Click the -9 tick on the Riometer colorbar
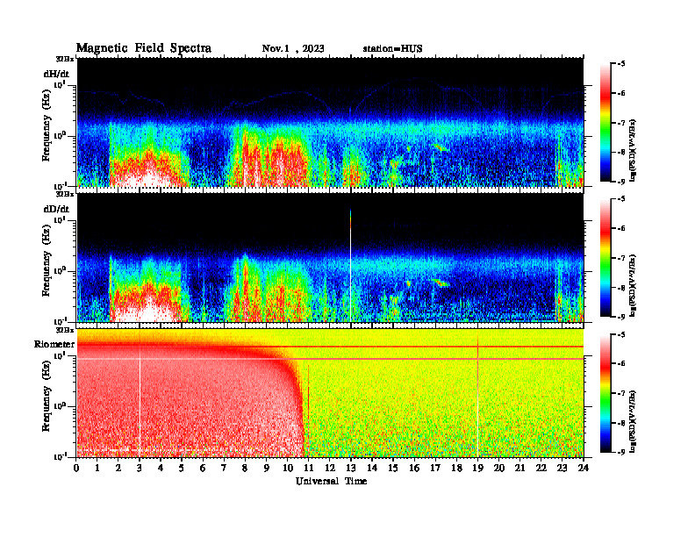This screenshot has width=695, height=537. coord(620,452)
